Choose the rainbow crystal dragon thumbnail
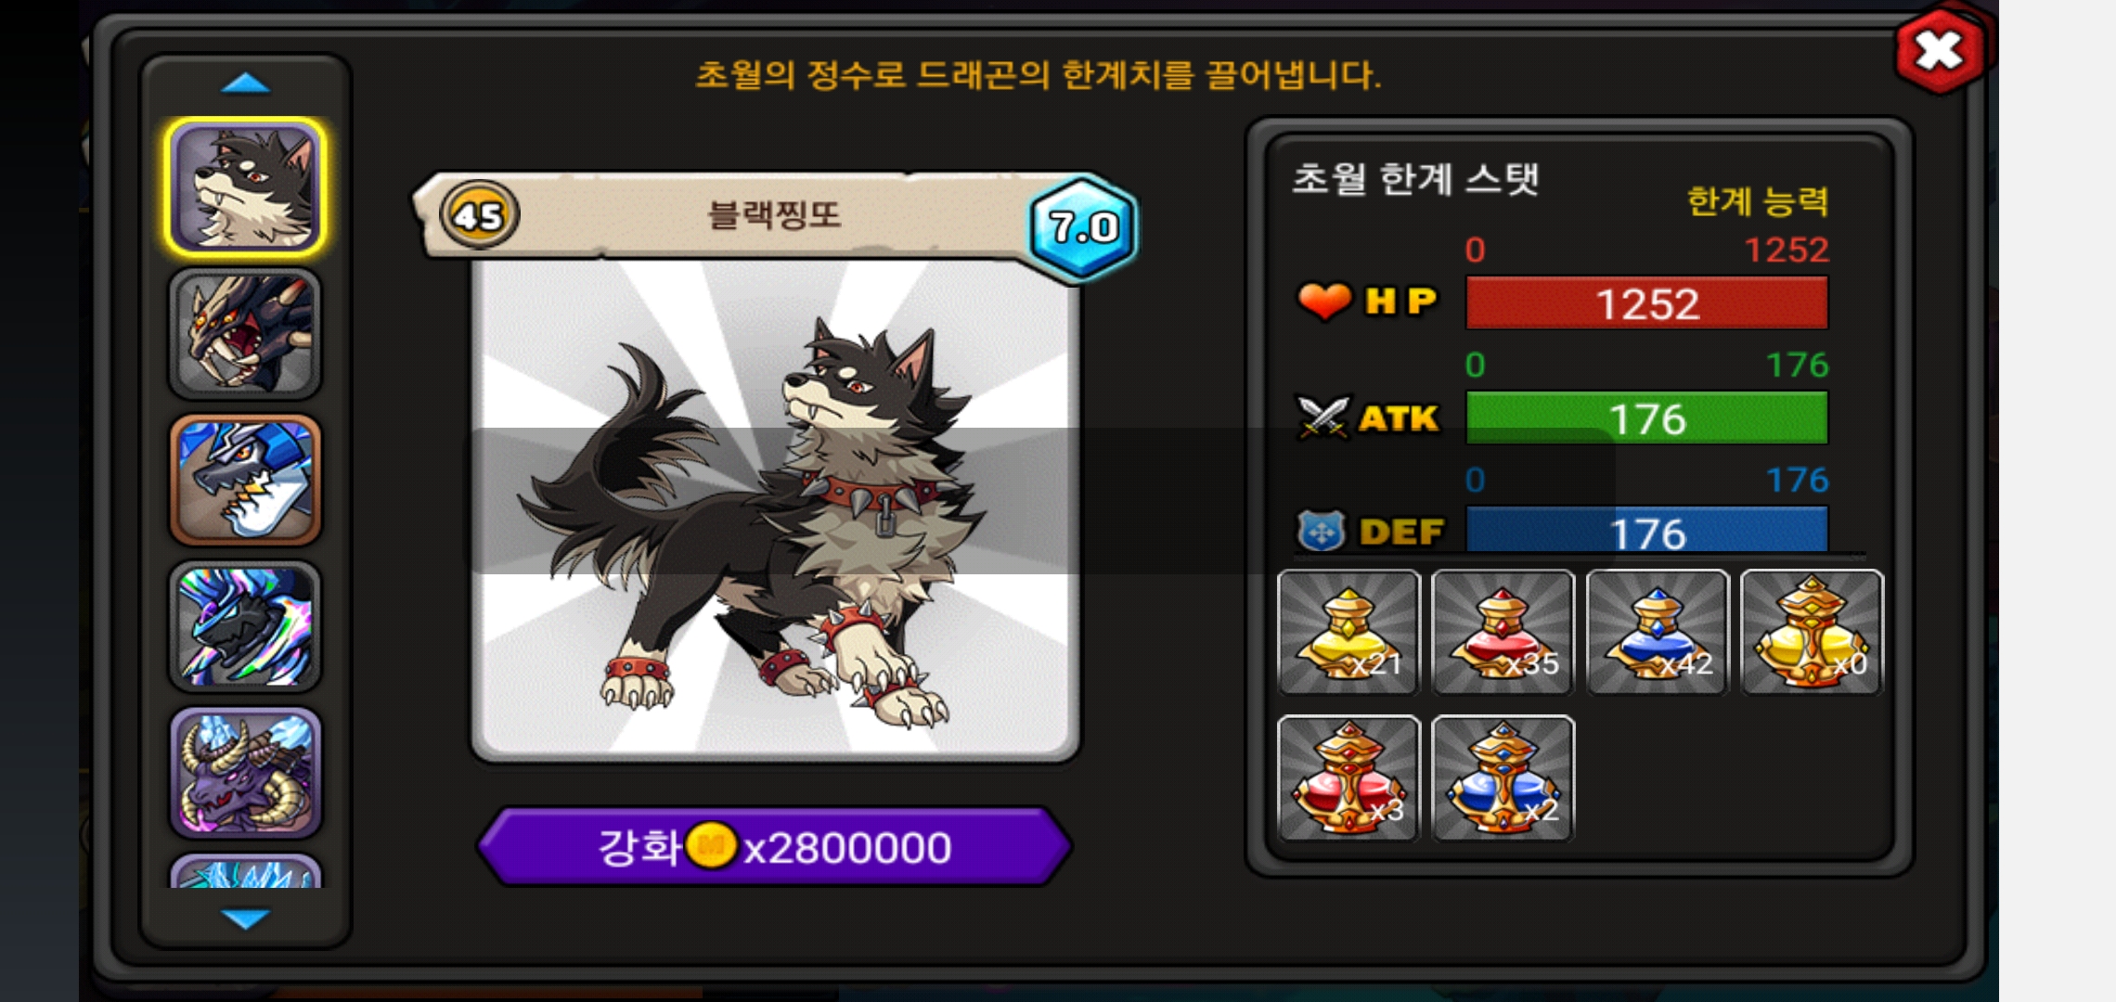 pyautogui.click(x=246, y=626)
